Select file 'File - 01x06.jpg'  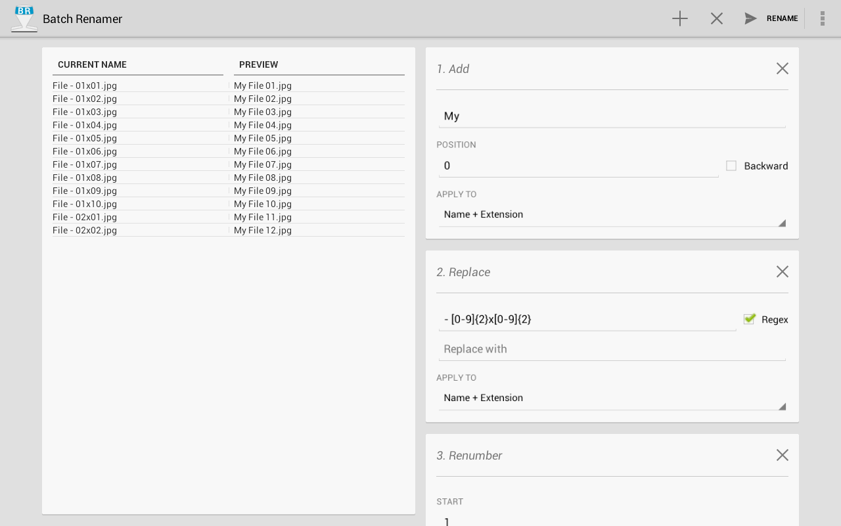(85, 151)
